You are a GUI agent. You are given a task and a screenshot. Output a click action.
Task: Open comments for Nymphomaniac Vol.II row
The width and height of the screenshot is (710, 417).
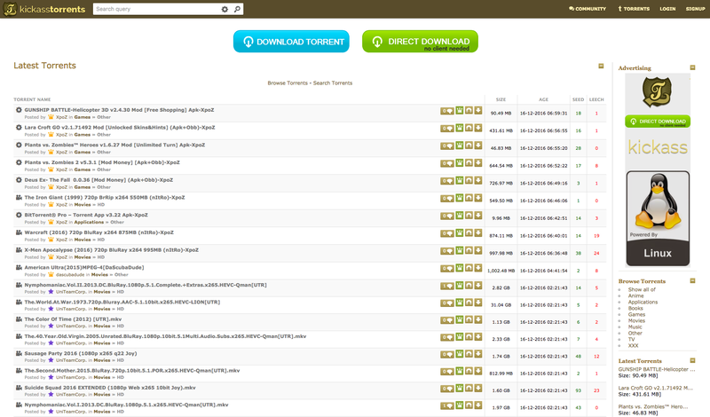click(x=447, y=286)
